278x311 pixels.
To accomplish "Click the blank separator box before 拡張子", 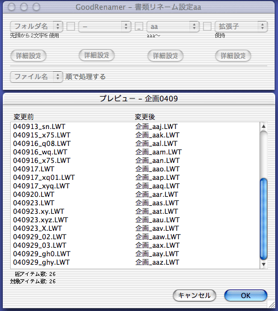I will pos(207,27).
